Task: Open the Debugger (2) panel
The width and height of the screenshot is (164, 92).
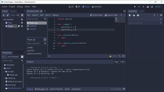Action: click(x=42, y=89)
